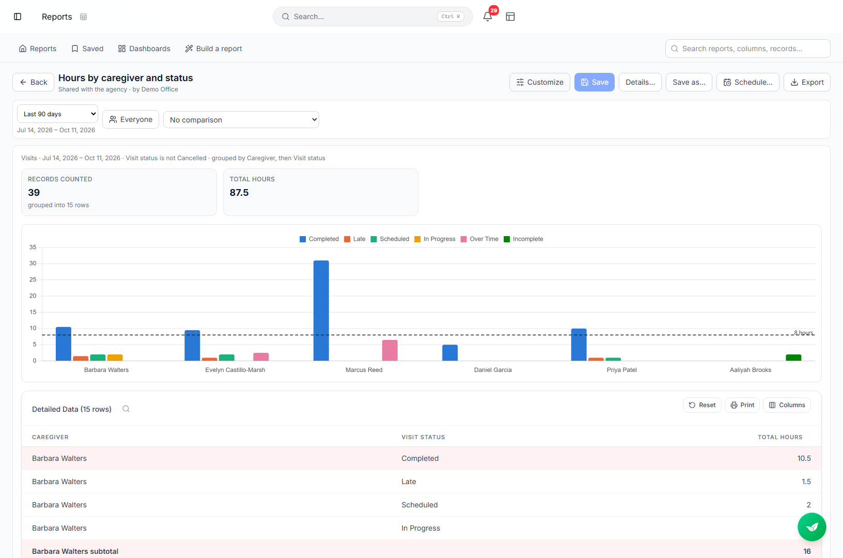
Task: Click the grid icon beside Reports title
Action: [x=84, y=17]
